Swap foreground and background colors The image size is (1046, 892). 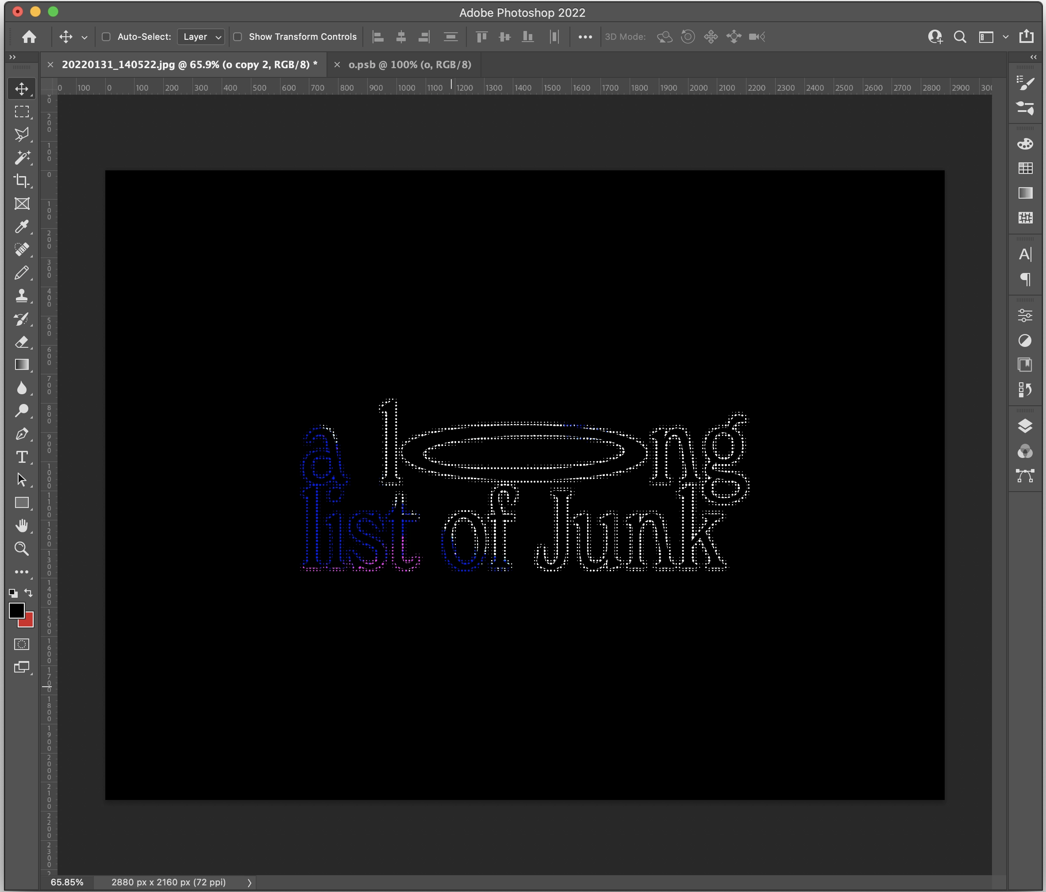coord(29,592)
